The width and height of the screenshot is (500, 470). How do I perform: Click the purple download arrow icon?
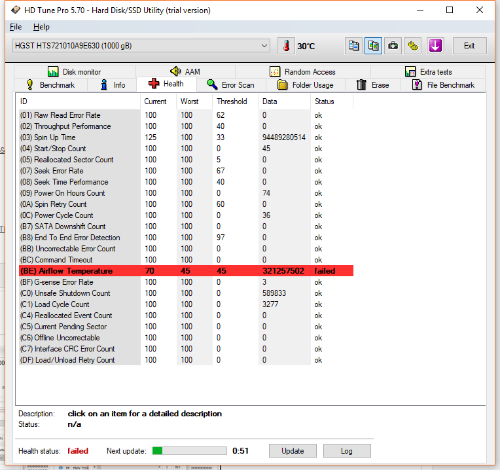435,46
